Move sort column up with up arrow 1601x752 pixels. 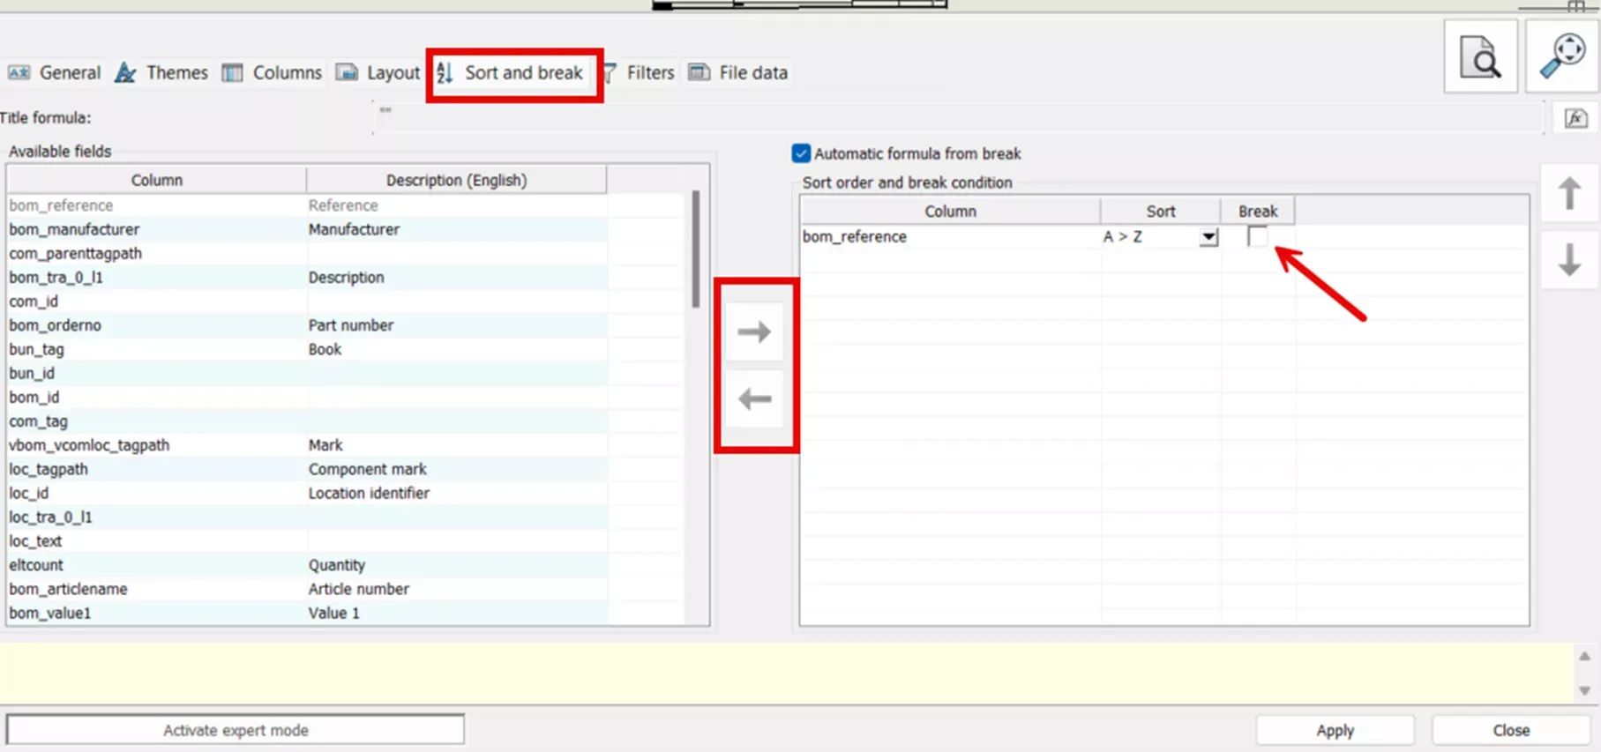tap(1569, 193)
